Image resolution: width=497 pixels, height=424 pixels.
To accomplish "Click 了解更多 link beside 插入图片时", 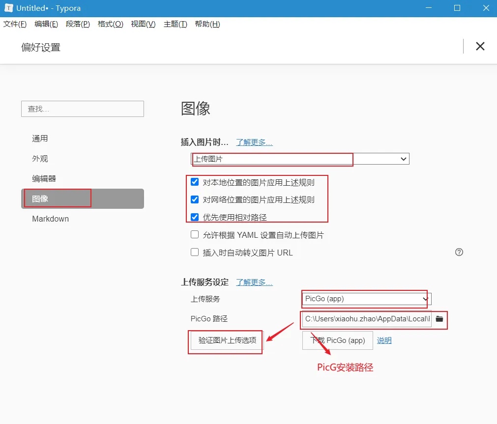I will pyautogui.click(x=254, y=142).
